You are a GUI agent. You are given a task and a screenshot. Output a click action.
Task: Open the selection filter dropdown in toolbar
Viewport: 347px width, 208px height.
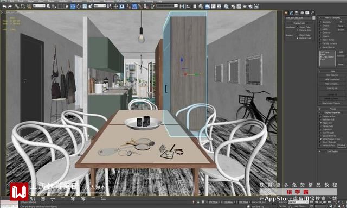coord(39,5)
